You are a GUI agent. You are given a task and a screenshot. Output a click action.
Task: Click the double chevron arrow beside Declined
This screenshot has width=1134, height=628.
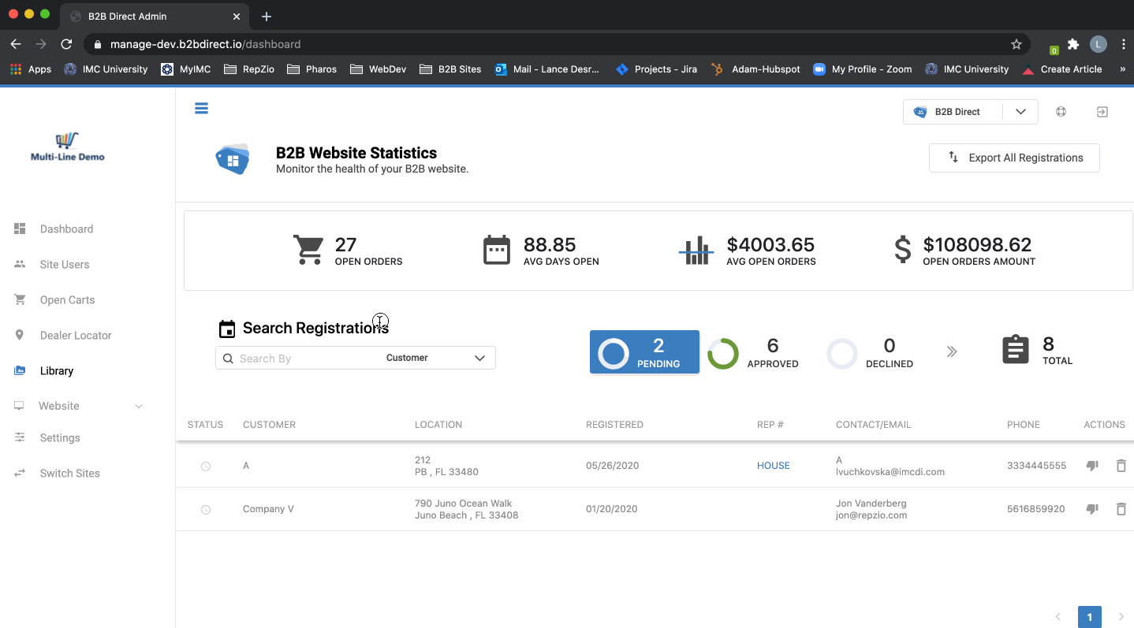click(x=952, y=352)
